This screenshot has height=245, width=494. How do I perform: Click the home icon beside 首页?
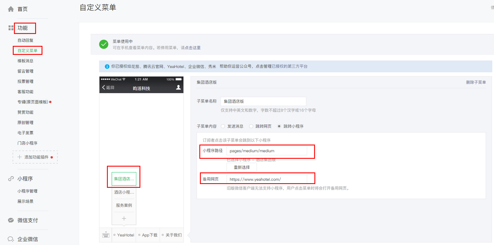point(11,9)
